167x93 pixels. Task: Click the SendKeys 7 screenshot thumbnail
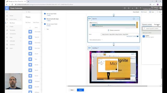(x=114, y=67)
